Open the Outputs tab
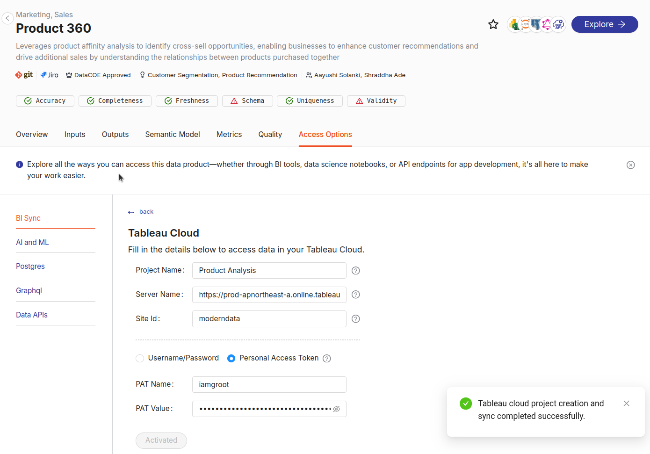This screenshot has width=650, height=454. [x=115, y=135]
